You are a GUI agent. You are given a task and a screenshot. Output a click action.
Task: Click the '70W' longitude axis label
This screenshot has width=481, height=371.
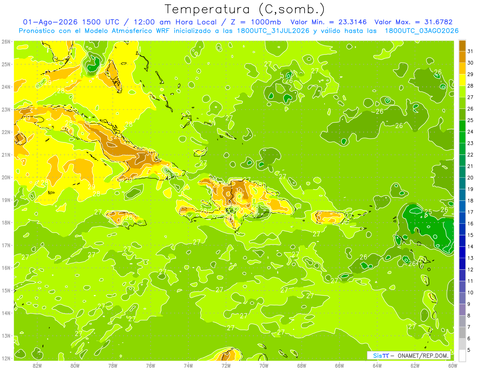pyautogui.click(x=264, y=365)
